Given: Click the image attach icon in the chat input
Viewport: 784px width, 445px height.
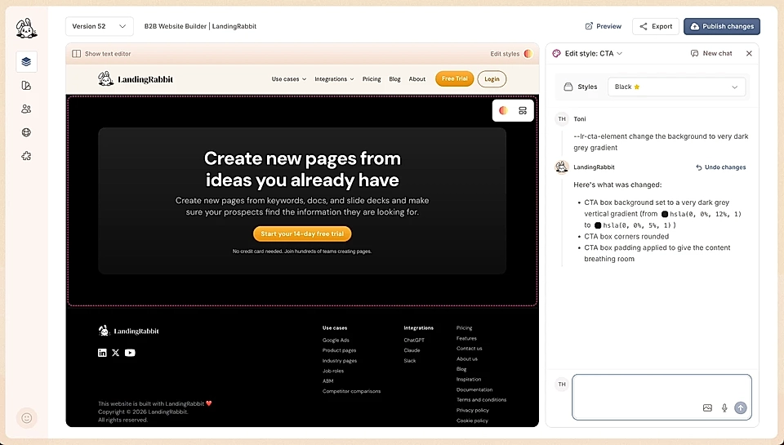Looking at the screenshot, I should click(707, 408).
